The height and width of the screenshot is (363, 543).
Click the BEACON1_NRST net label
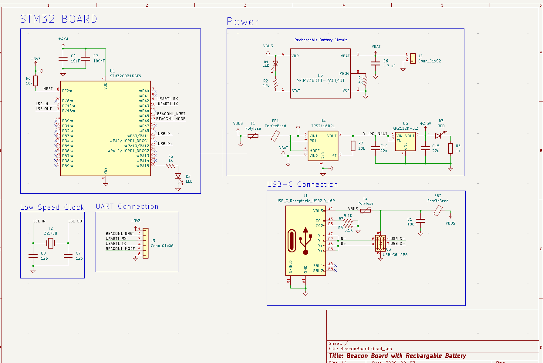point(171,114)
